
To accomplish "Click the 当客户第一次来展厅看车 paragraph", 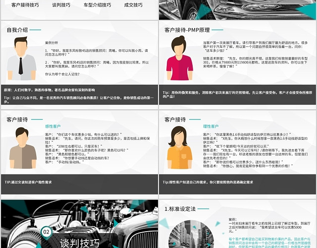I will pyautogui.click(x=256, y=47).
